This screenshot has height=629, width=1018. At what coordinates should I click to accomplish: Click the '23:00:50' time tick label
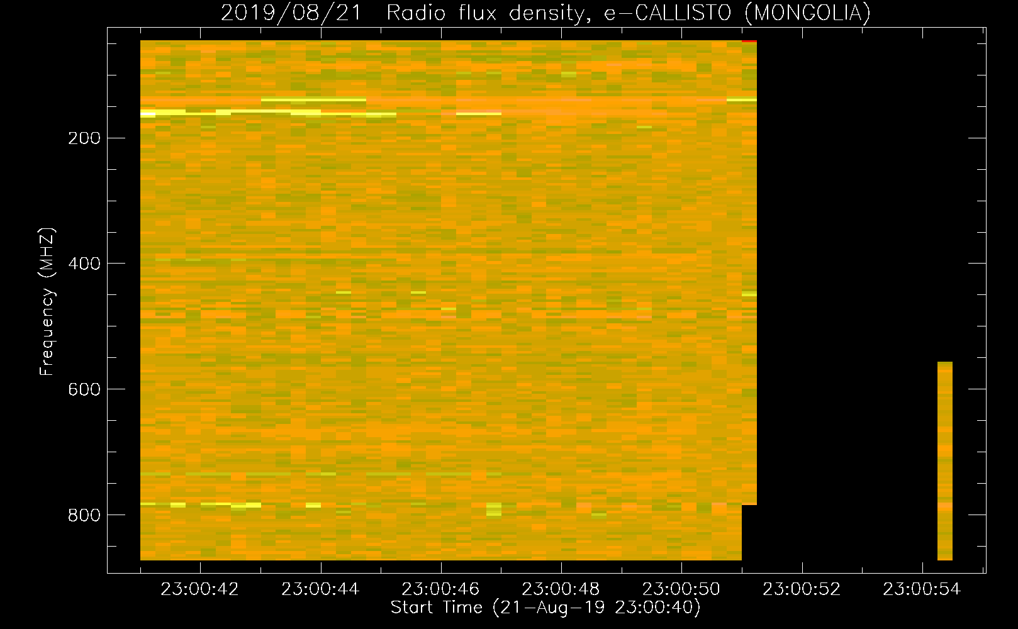point(681,589)
